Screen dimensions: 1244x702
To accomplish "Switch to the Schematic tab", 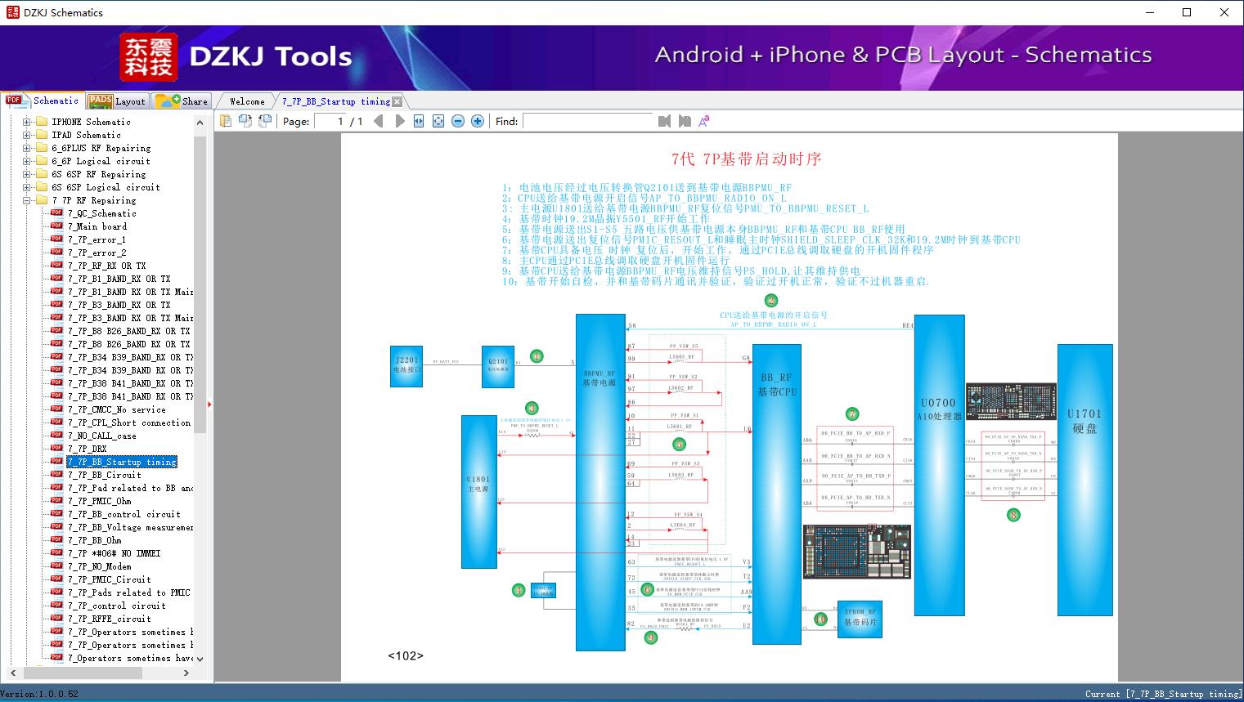I will click(43, 101).
